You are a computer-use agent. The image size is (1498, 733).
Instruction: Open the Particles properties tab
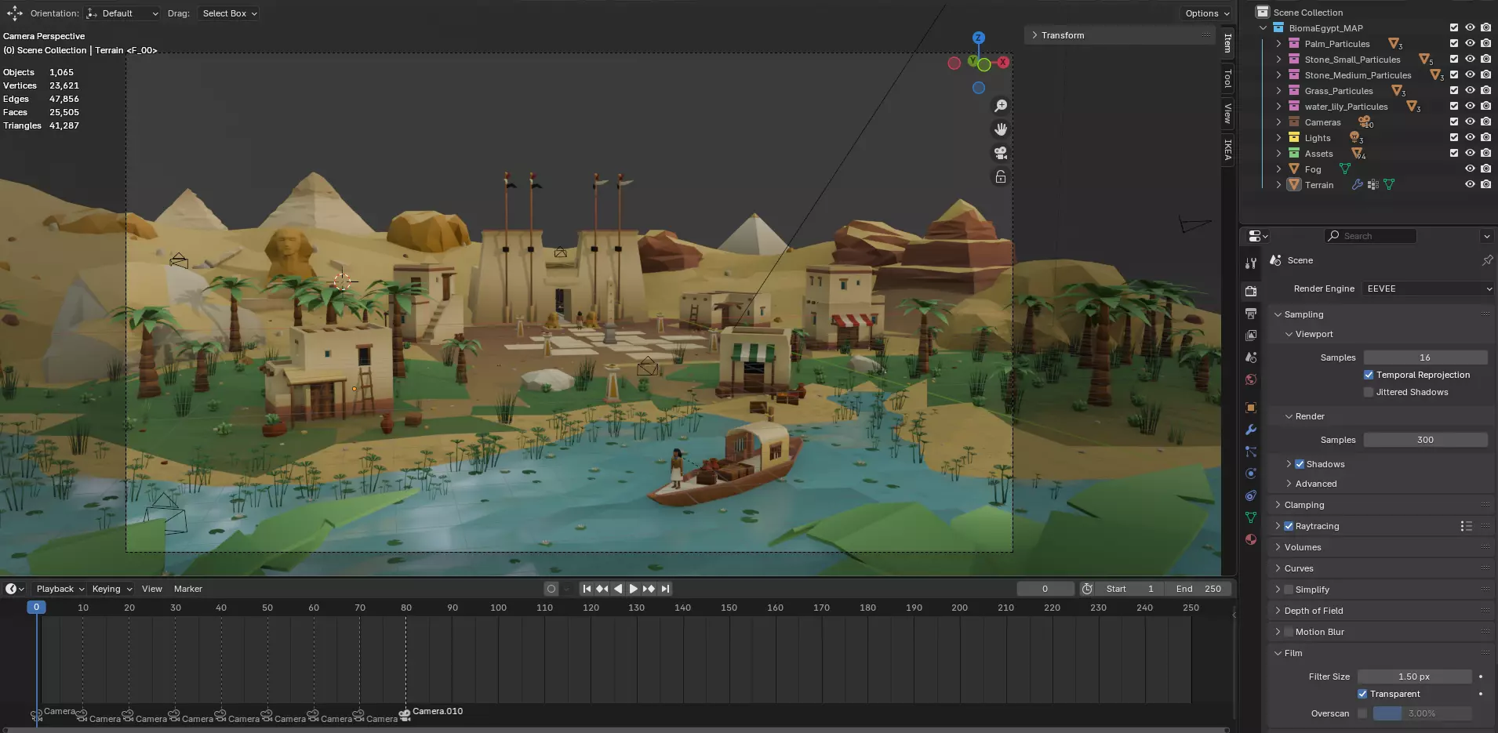click(x=1251, y=452)
